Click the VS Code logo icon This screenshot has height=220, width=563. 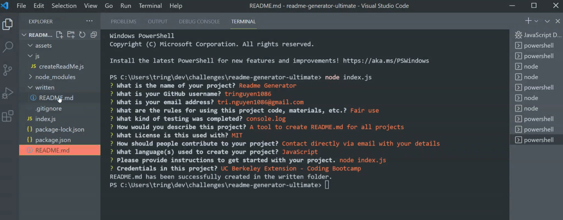(x=5, y=6)
